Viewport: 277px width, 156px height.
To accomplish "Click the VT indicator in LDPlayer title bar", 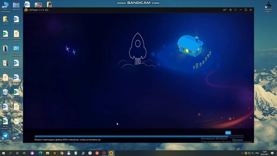I will coord(225,10).
